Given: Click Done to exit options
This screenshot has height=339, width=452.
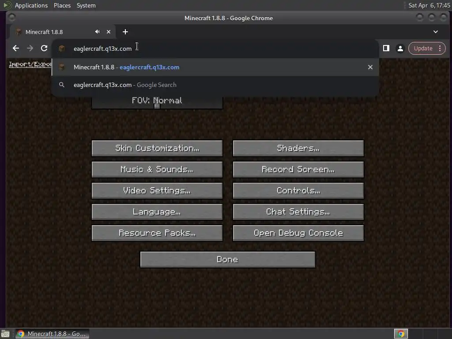Looking at the screenshot, I should pos(227,260).
